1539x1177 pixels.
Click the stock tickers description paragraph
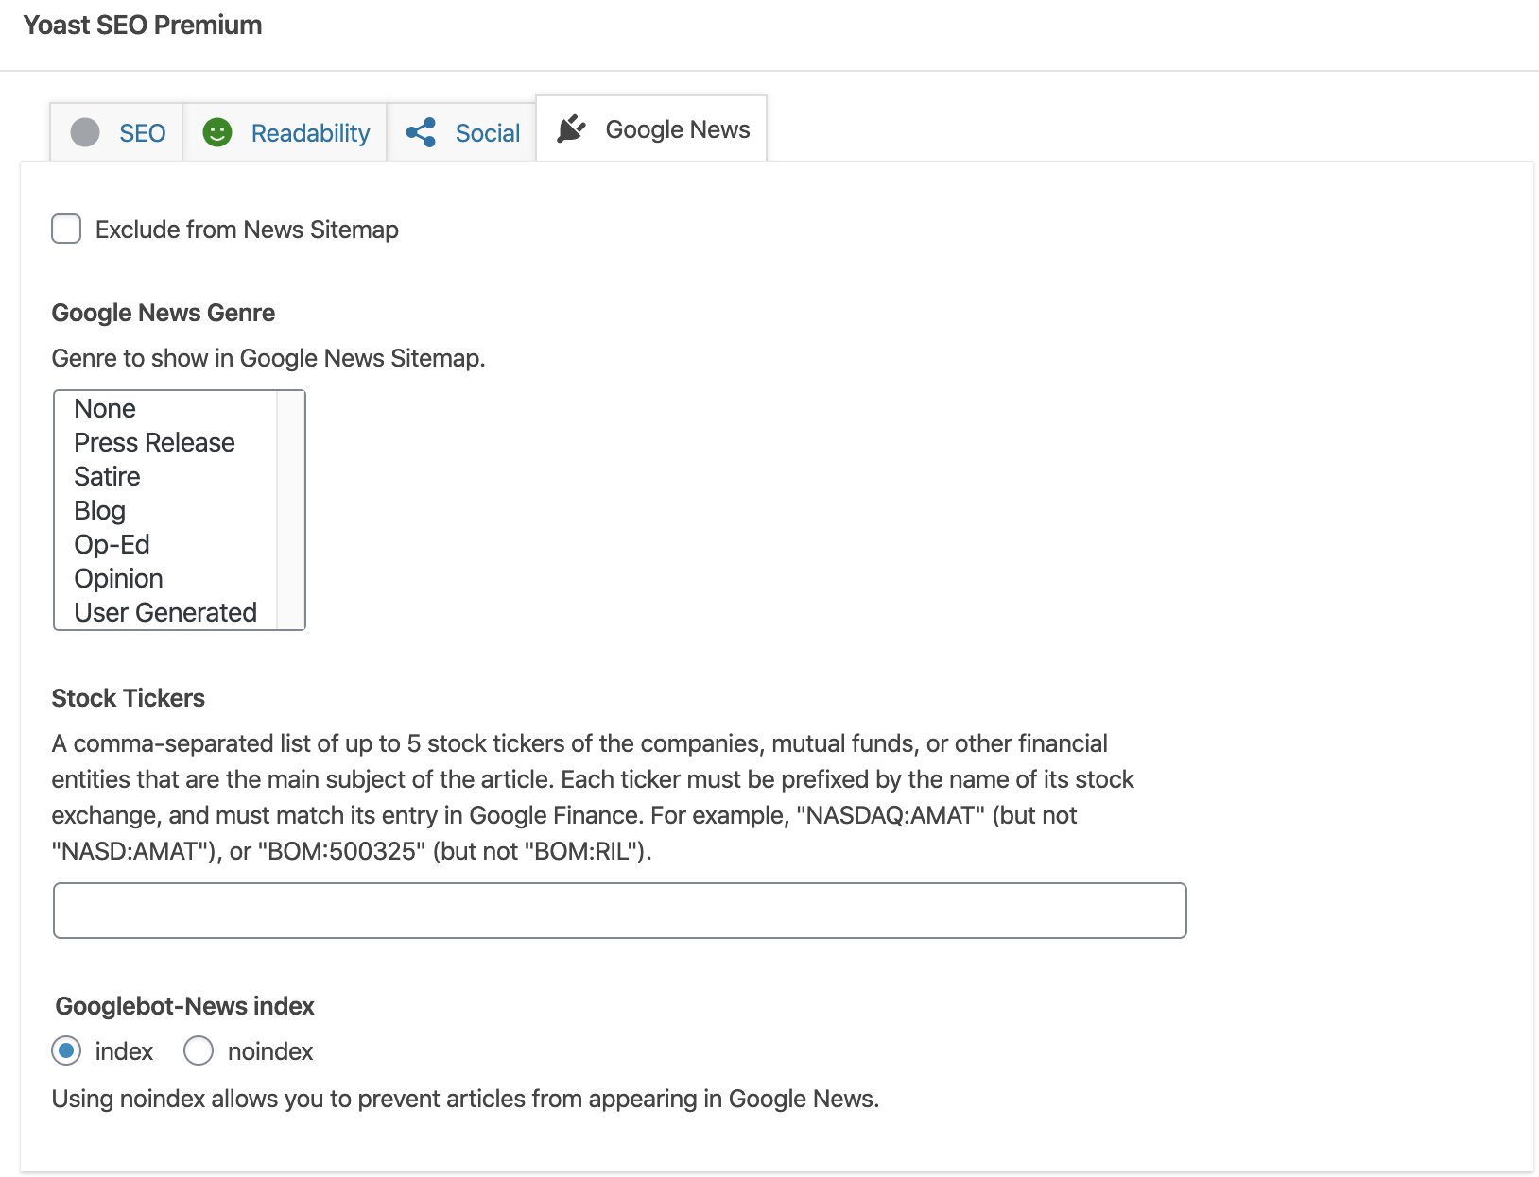coord(593,797)
